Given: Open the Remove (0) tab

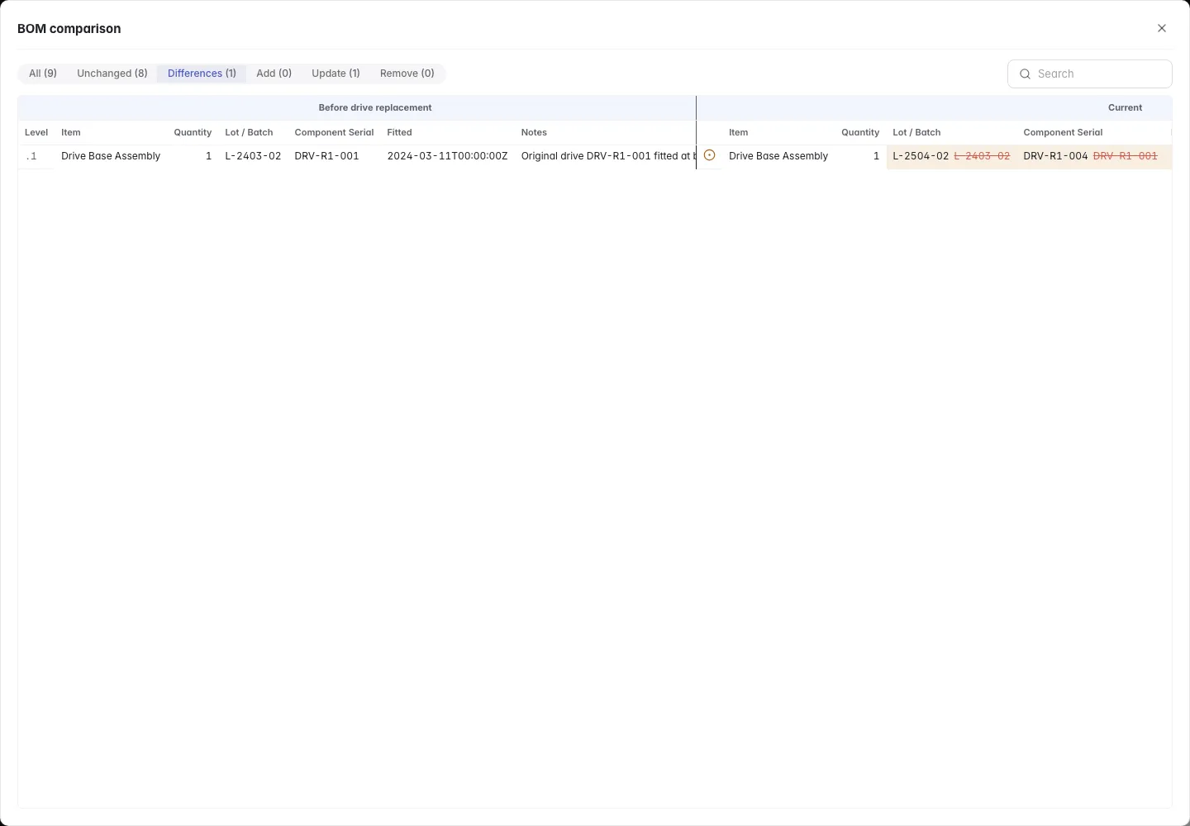Looking at the screenshot, I should [x=407, y=74].
